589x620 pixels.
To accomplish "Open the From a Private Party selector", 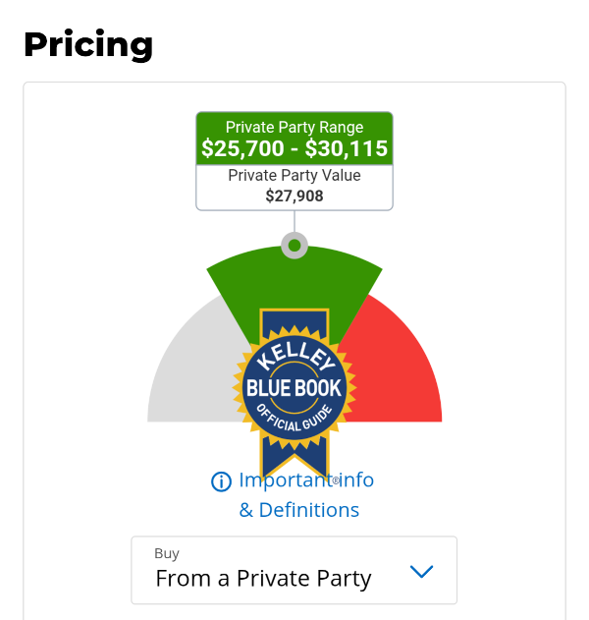I will [263, 579].
